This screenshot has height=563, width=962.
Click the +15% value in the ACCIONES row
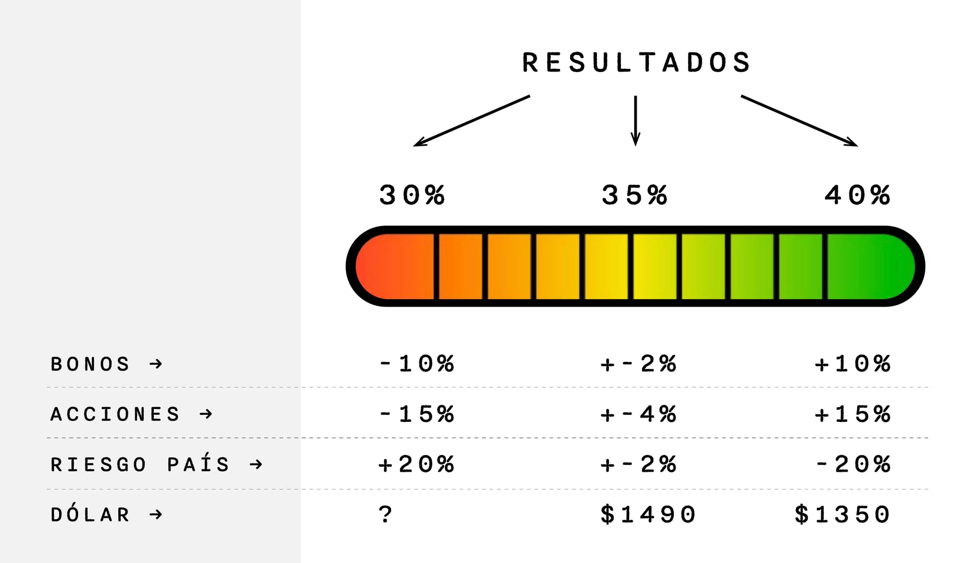[852, 414]
